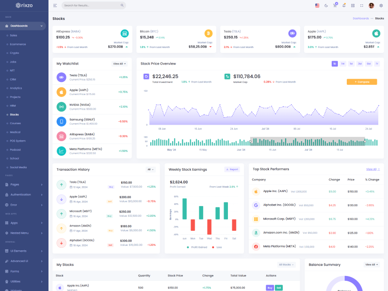Image resolution: width=388 pixels, height=291 pixels.
Task: Click the orange Compare button
Action: point(362,82)
